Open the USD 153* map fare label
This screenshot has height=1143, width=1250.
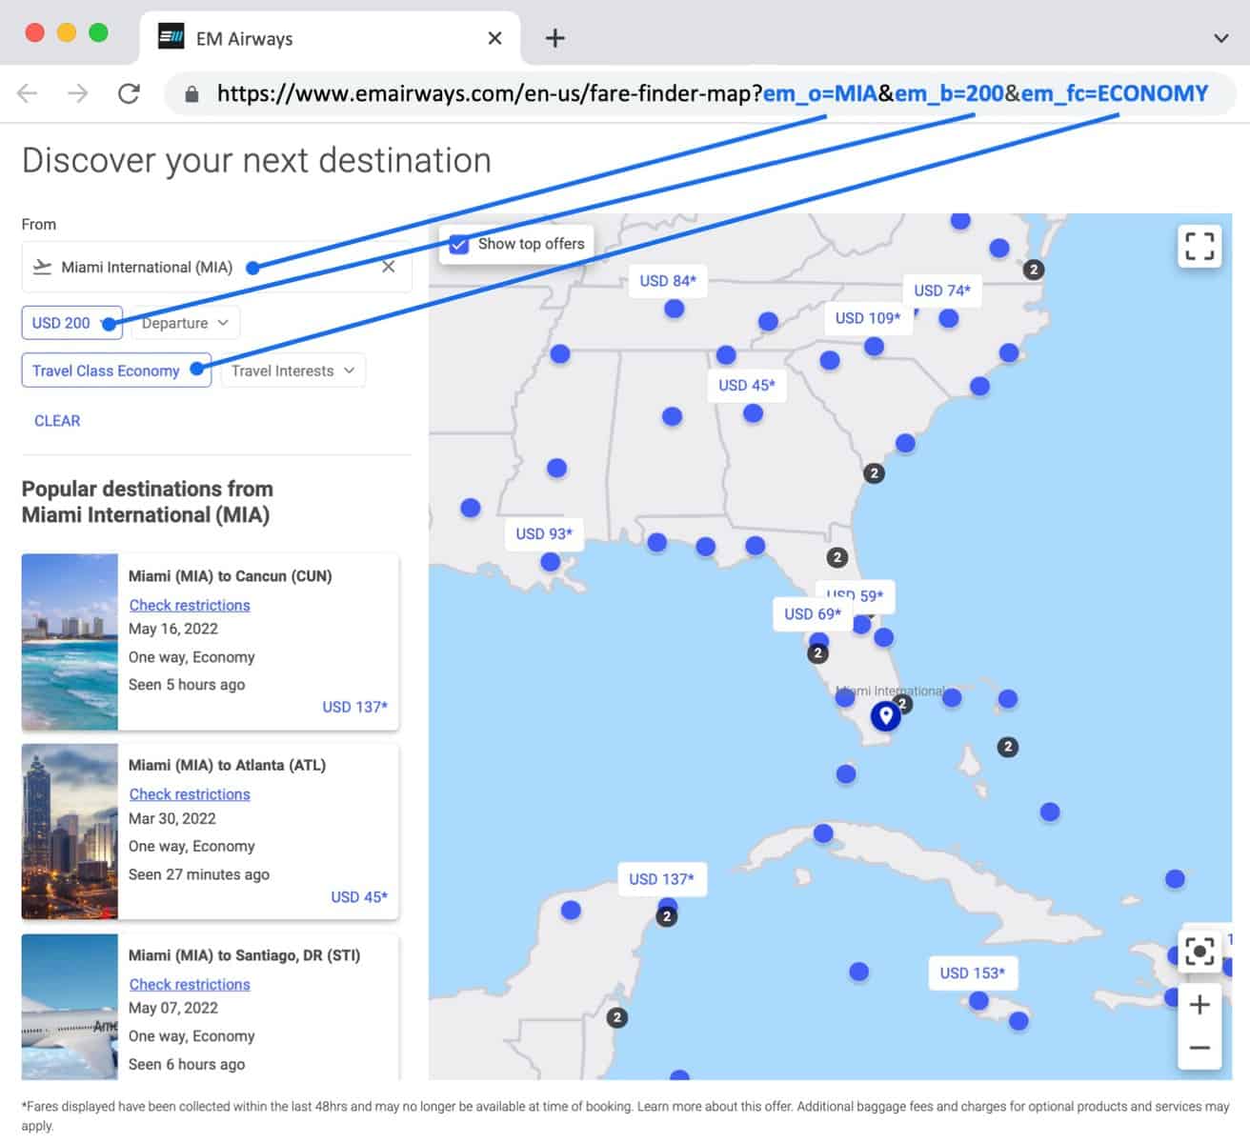click(972, 973)
